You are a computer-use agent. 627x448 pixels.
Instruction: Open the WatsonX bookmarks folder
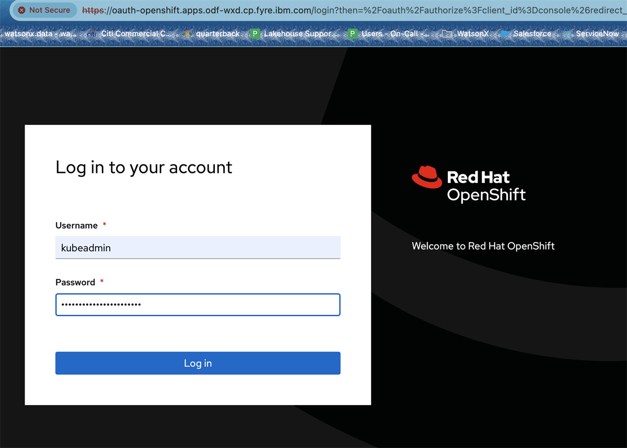pyautogui.click(x=465, y=33)
